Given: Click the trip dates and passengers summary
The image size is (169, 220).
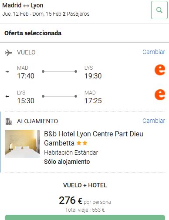Looking at the screenshot, I should [x=46, y=14].
